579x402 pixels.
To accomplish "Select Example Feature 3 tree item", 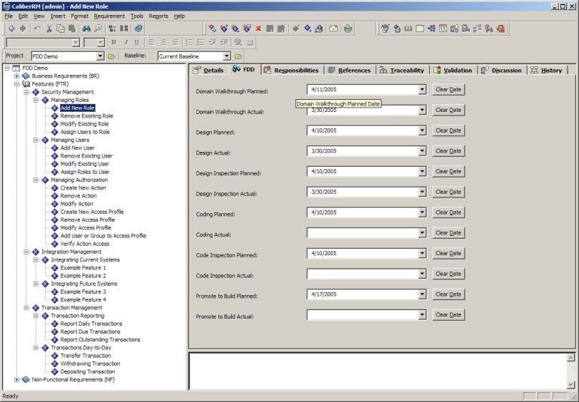I will coord(83,292).
